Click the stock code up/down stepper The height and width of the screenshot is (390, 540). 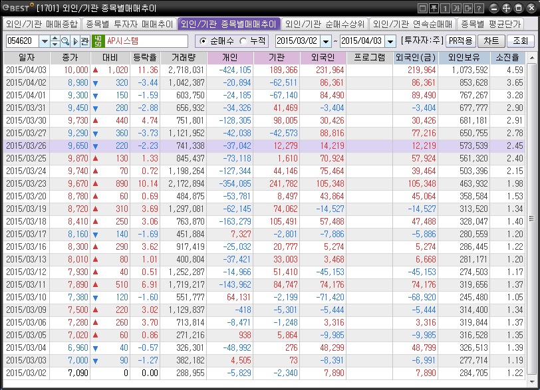pyautogui.click(x=55, y=41)
